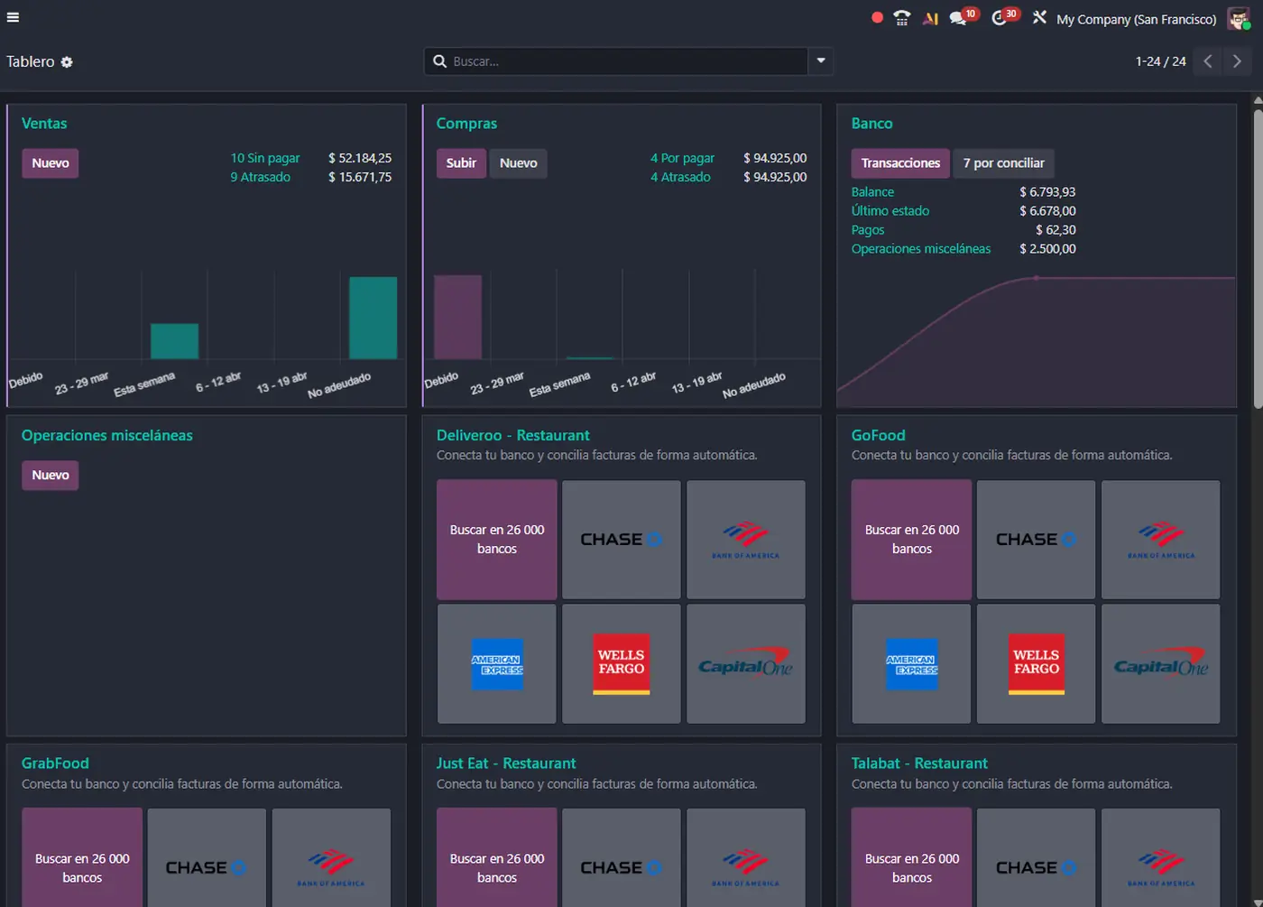Screen dimensions: 1263x907
Task: Click the AI assistant icon
Action: (930, 18)
